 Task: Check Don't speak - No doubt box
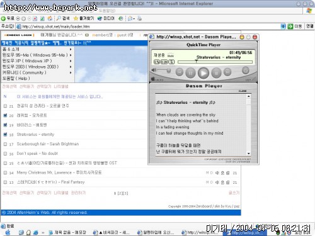(x=5, y=154)
